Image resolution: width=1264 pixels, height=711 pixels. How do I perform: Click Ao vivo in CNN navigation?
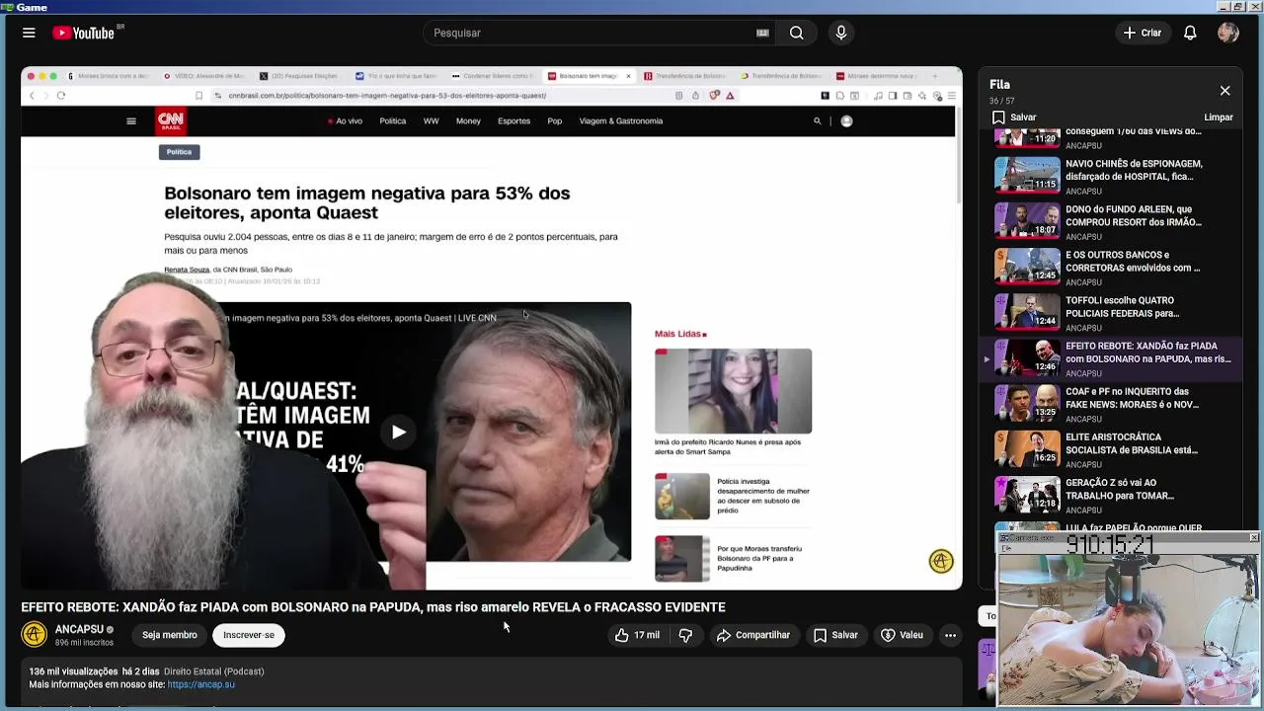tap(345, 121)
